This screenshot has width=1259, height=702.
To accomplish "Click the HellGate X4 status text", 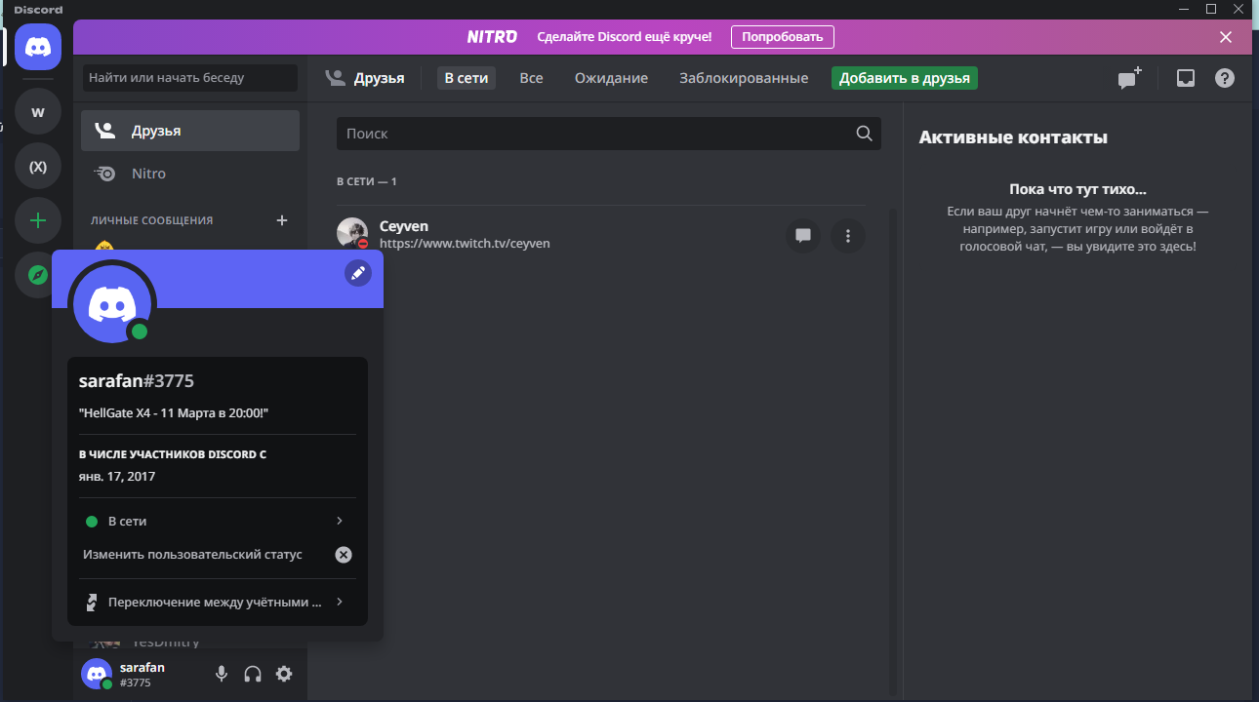I will click(x=174, y=413).
